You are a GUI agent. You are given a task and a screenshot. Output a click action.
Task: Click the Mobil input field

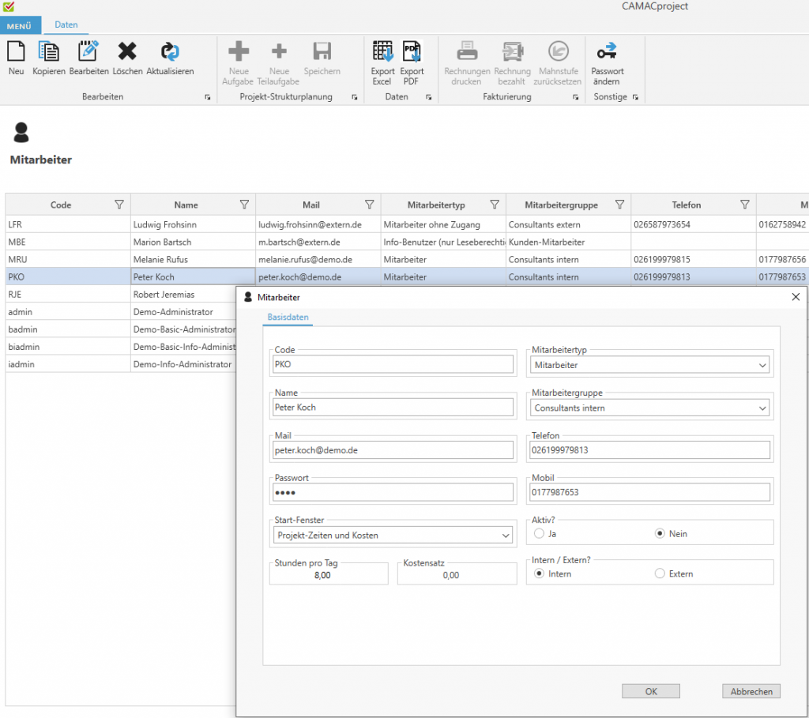[650, 492]
